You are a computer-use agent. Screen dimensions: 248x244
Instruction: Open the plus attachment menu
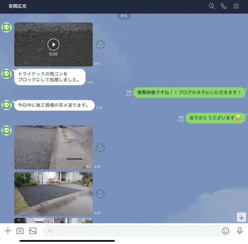pos(8,231)
